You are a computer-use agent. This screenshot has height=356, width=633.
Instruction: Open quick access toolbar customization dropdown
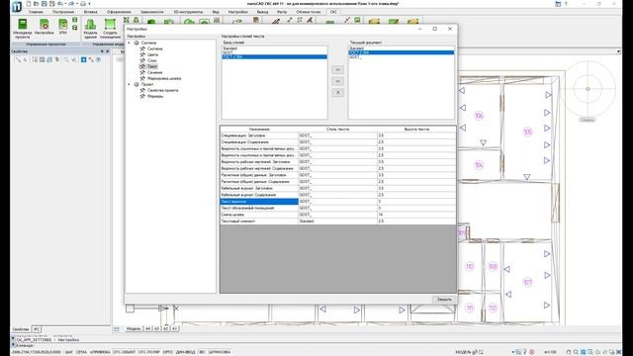(90, 4)
